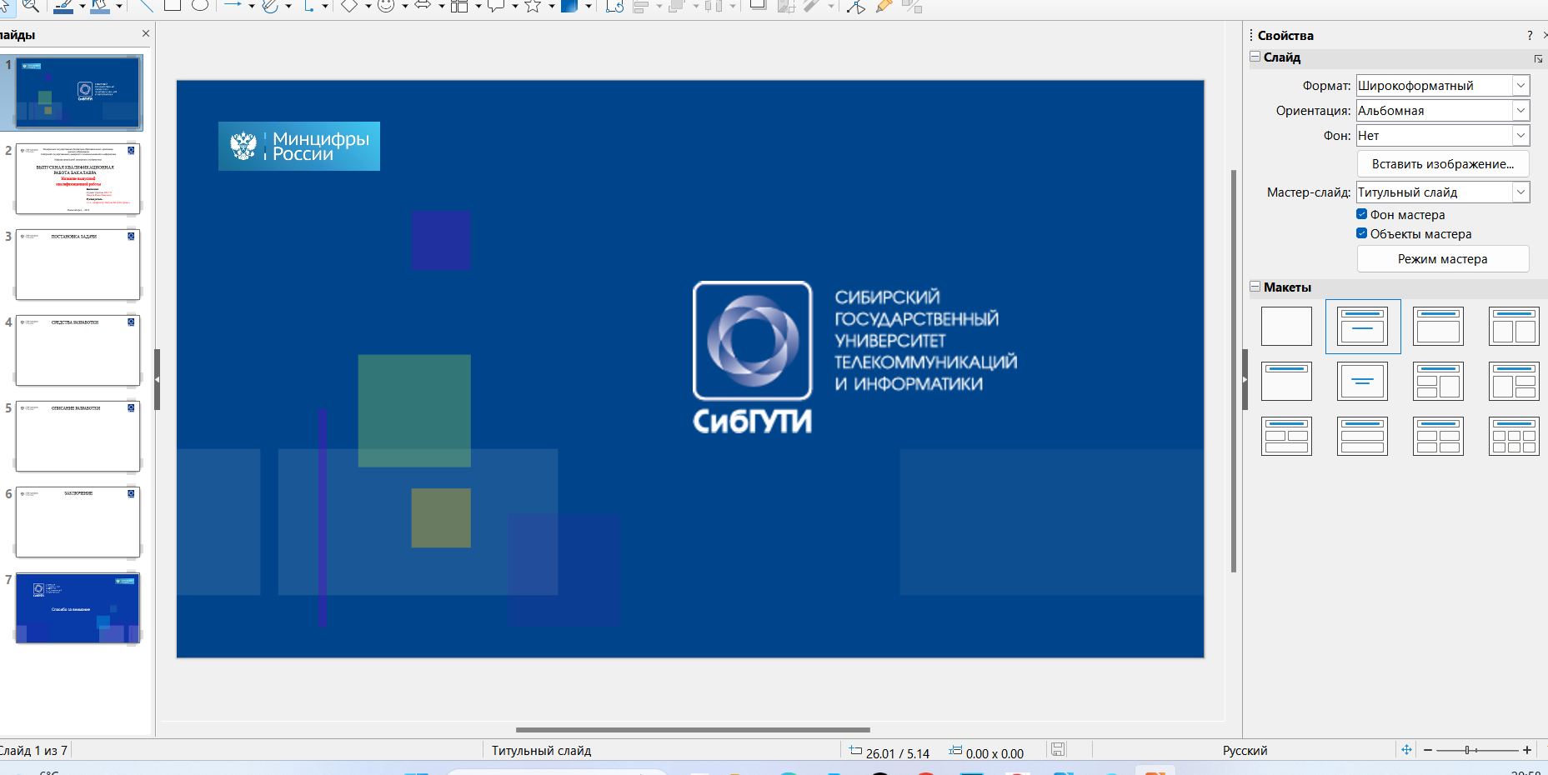The image size is (1548, 775).
Task: Select Title and 2 Content layout
Action: 1514,326
